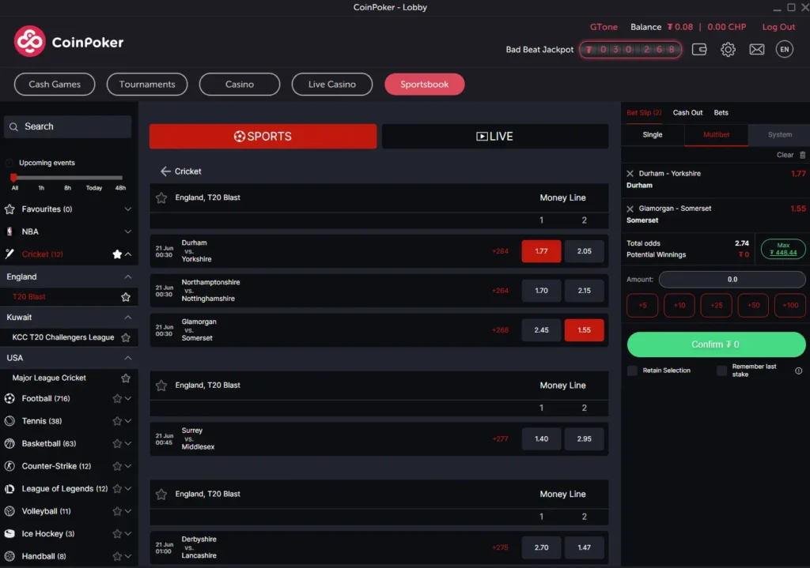Enable Remember last stake checkbox
The width and height of the screenshot is (810, 568).
pyautogui.click(x=721, y=371)
